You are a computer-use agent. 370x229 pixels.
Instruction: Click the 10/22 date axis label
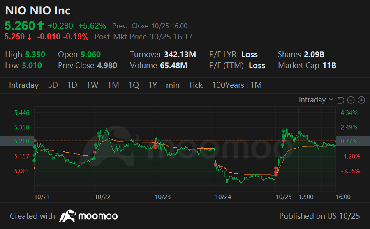[102, 197]
